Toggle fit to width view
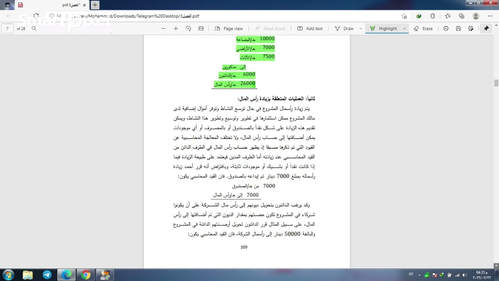 pyautogui.click(x=201, y=28)
